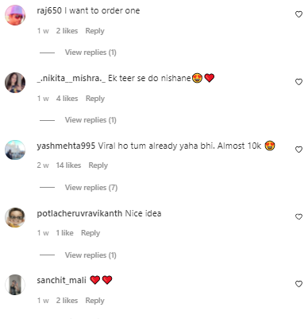This screenshot has width=308, height=319.
Task: Reply to sanchit_mali's comment
Action: (x=94, y=301)
